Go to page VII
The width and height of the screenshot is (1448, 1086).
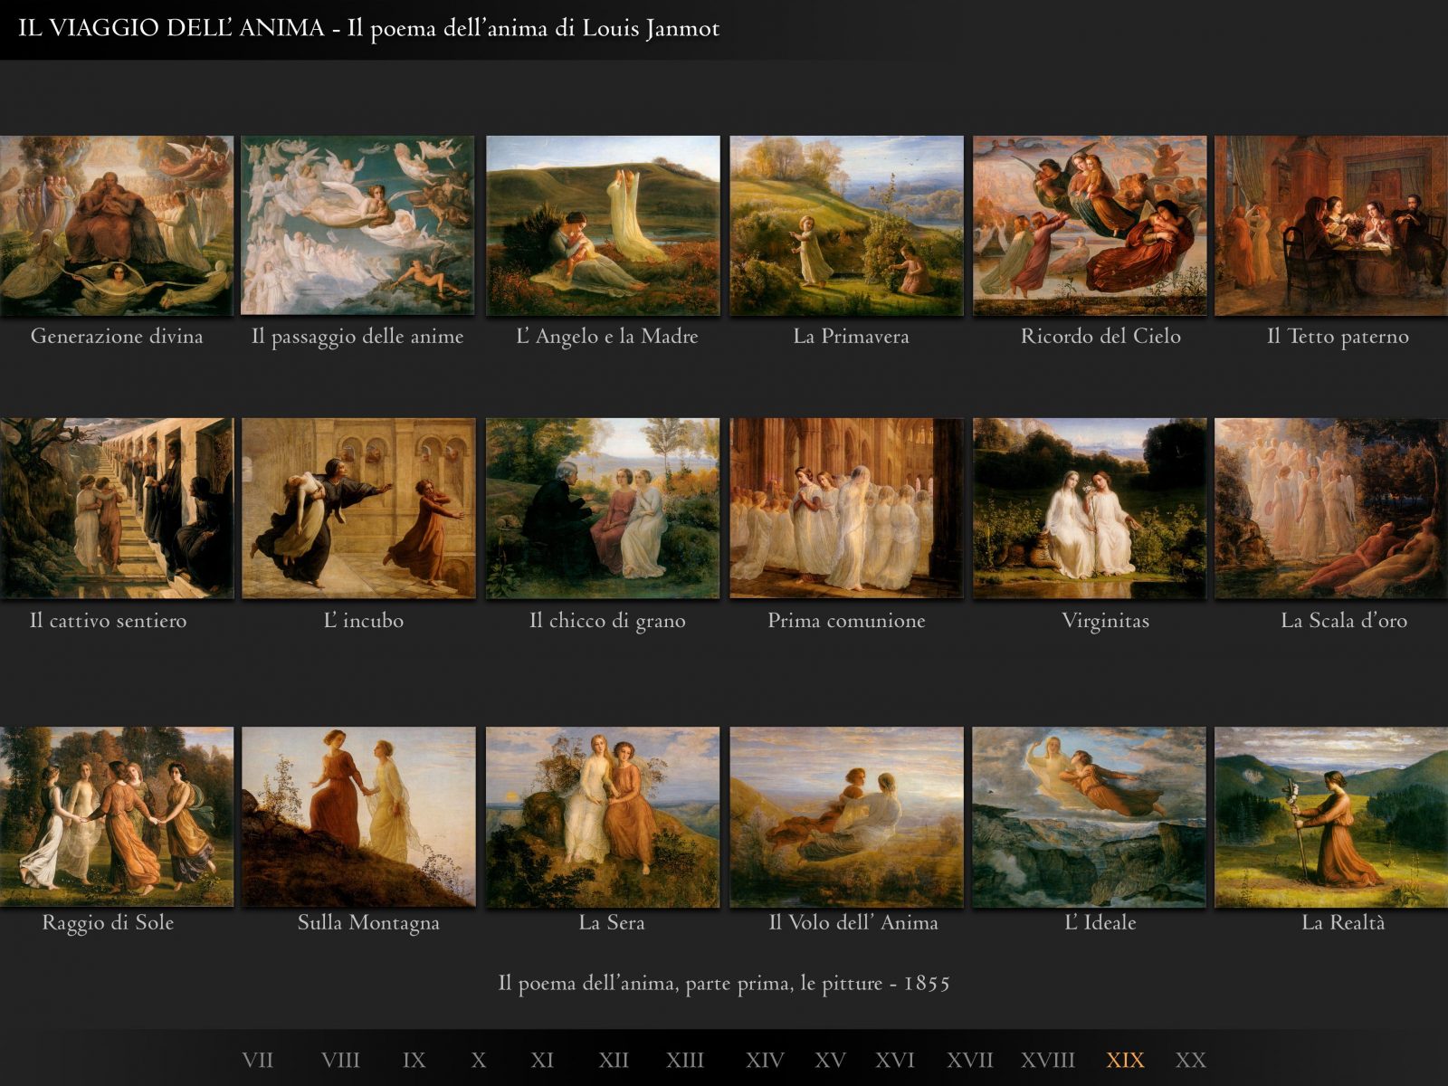tap(257, 1060)
